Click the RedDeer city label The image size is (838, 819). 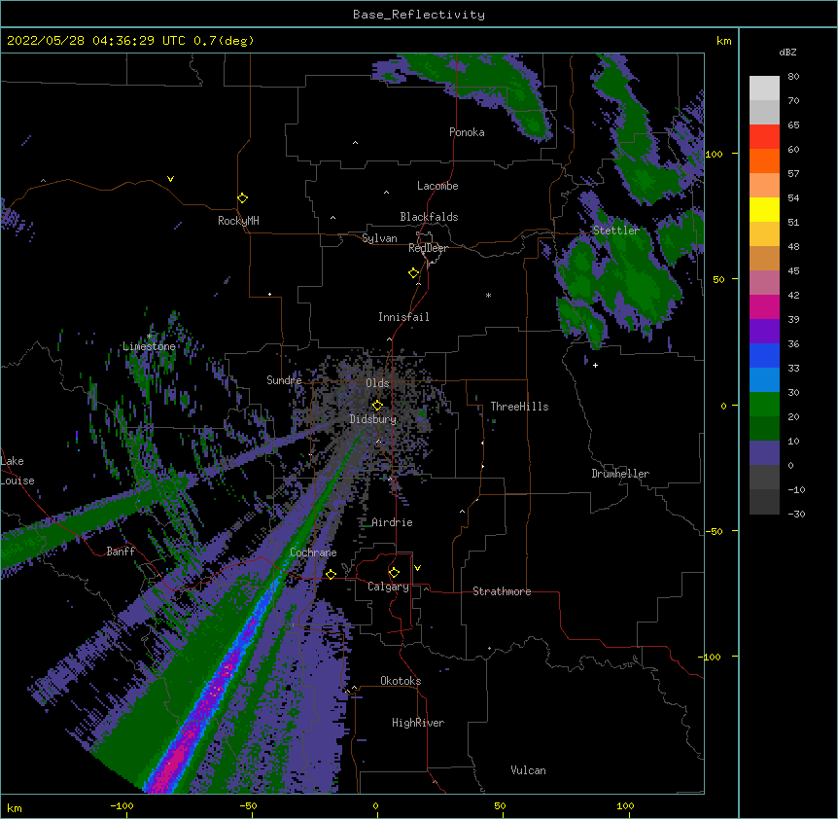pyautogui.click(x=428, y=248)
